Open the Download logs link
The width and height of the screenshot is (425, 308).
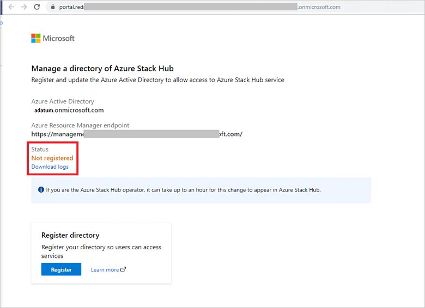[50, 167]
